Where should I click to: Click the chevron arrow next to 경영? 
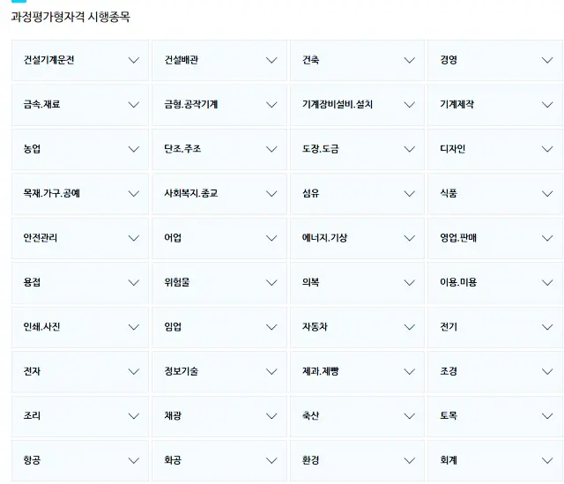click(547, 61)
